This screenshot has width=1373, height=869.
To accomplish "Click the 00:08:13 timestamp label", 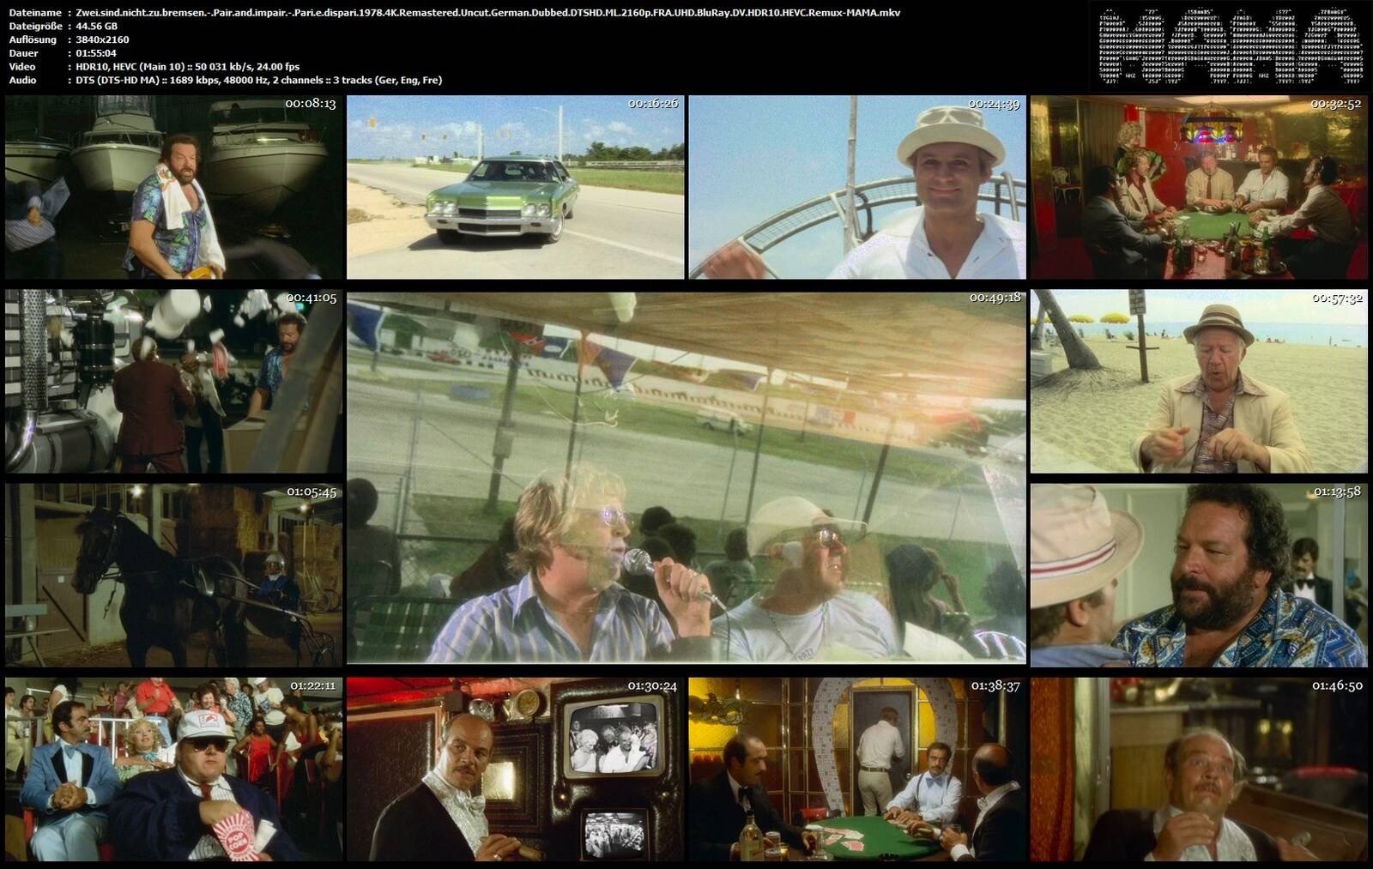I will coord(311,103).
